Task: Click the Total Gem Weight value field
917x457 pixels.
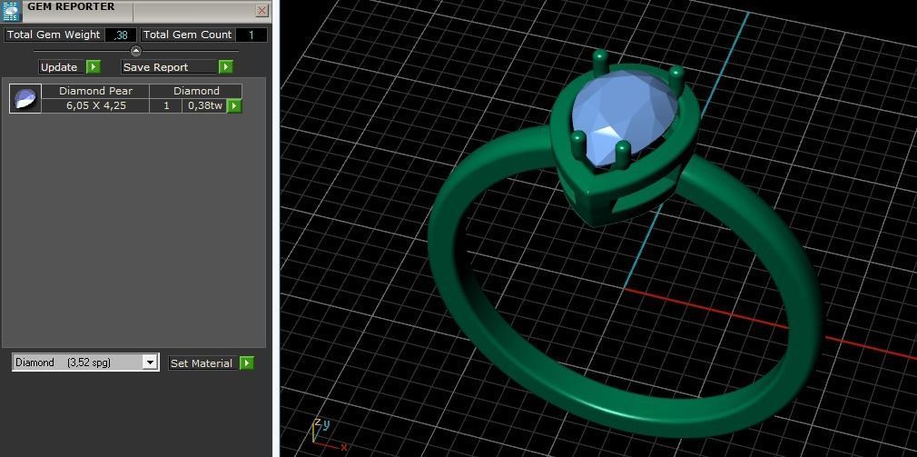Action: pos(121,35)
